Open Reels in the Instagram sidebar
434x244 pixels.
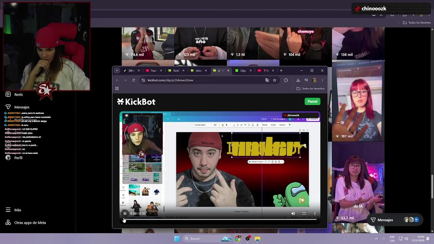click(x=15, y=95)
